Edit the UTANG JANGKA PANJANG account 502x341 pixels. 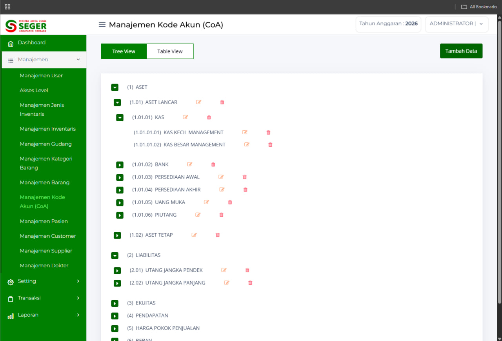click(x=227, y=283)
